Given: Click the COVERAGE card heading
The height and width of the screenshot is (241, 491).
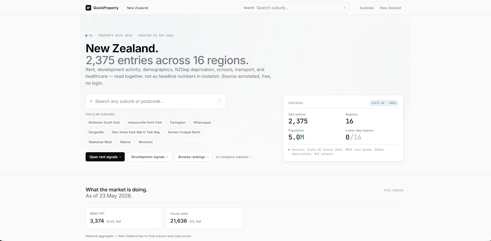Looking at the screenshot, I should click(296, 103).
